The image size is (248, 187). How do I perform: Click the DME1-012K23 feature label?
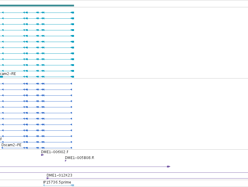[59, 175]
